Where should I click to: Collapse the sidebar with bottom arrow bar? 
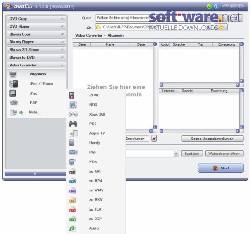36,174
